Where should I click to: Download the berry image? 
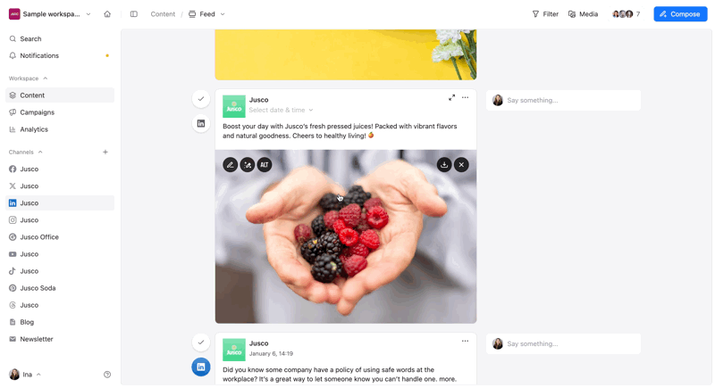pyautogui.click(x=444, y=165)
